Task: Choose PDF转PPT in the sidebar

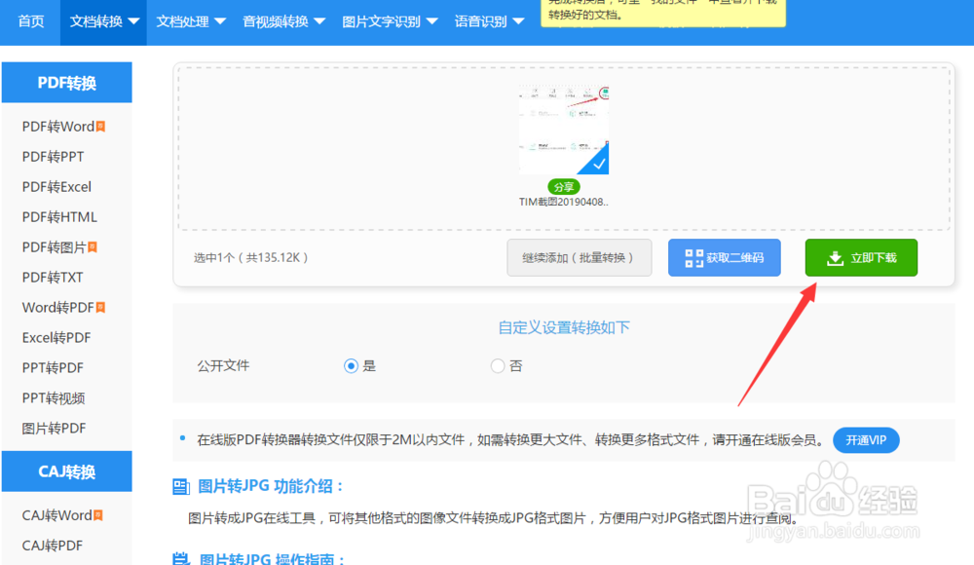Action: tap(53, 157)
